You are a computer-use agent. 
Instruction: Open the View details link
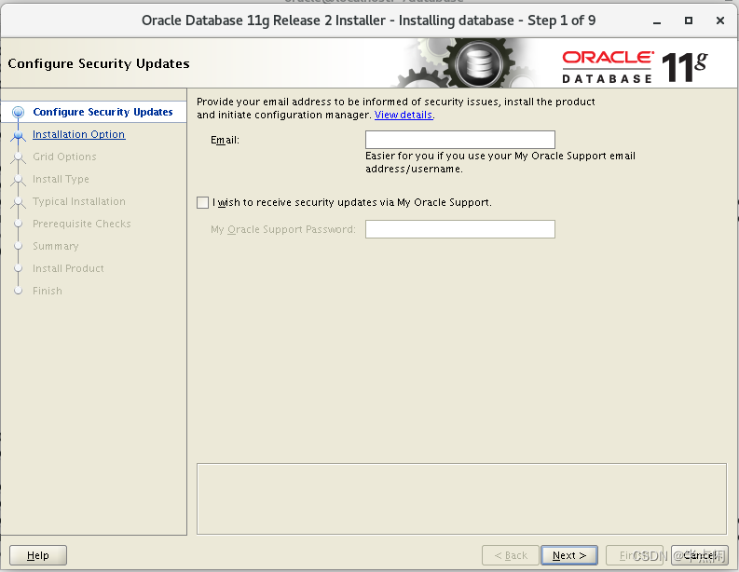404,115
